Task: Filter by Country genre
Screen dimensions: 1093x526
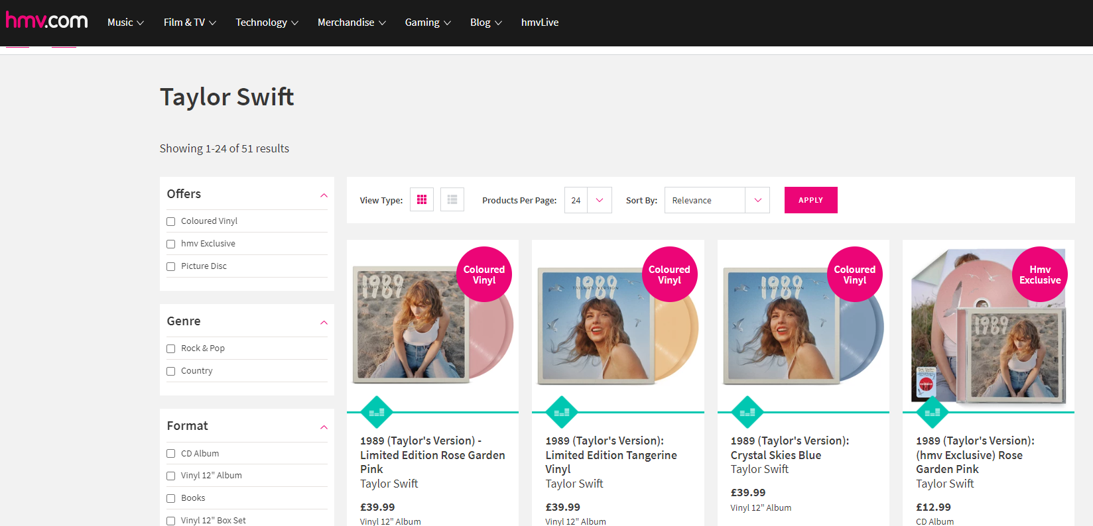Action: [171, 371]
